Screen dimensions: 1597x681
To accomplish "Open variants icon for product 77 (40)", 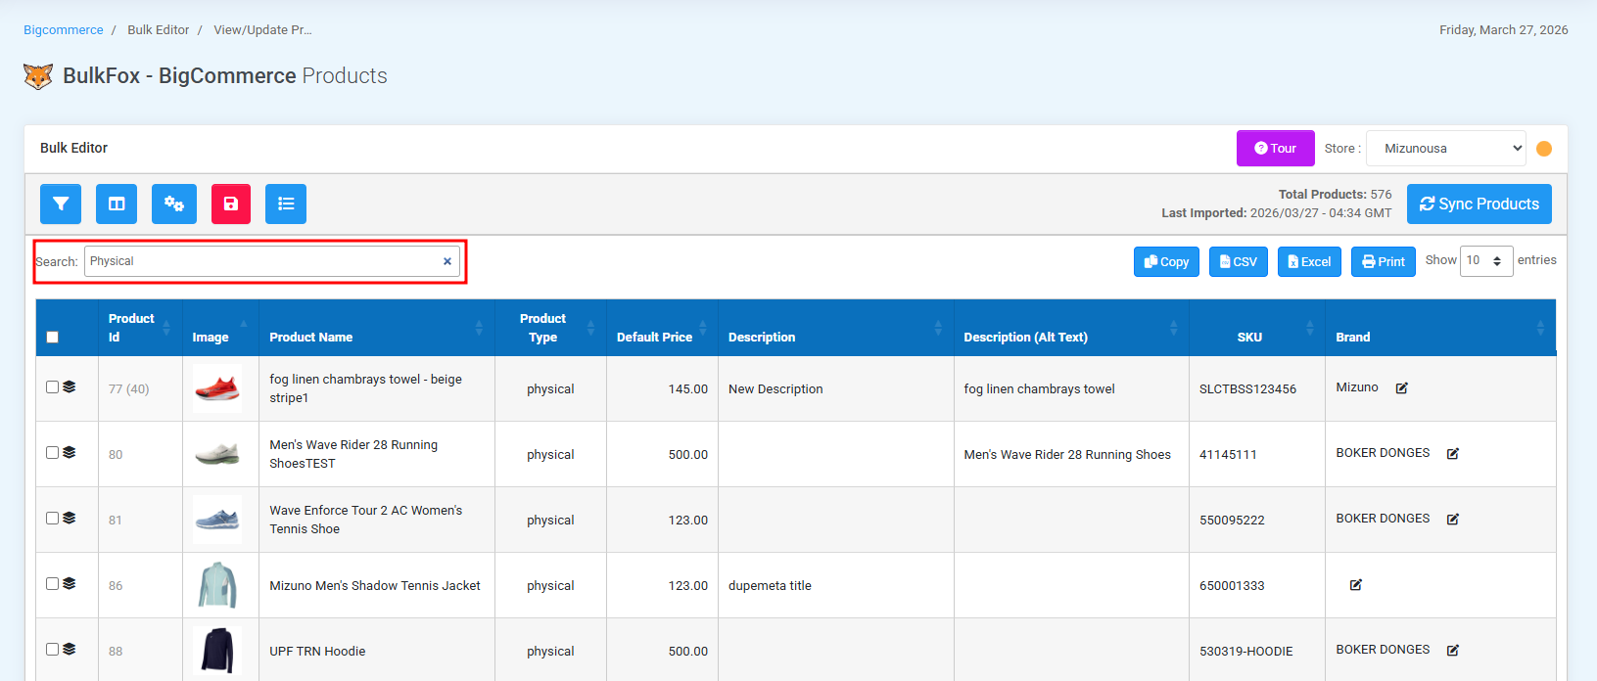I will (70, 386).
